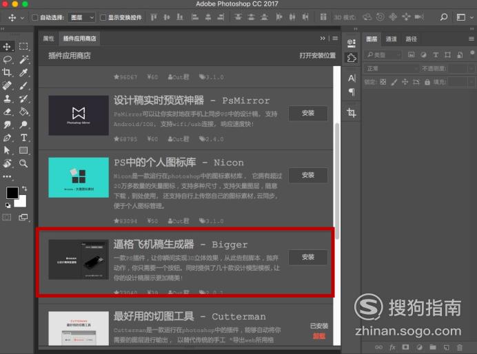Switch to the 通道 tab

[x=391, y=39]
